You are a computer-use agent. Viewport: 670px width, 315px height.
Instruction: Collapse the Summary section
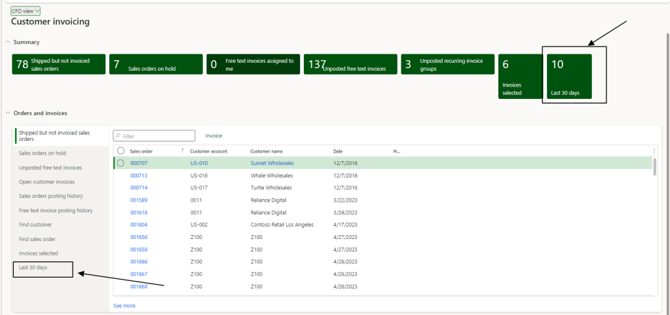[x=7, y=42]
